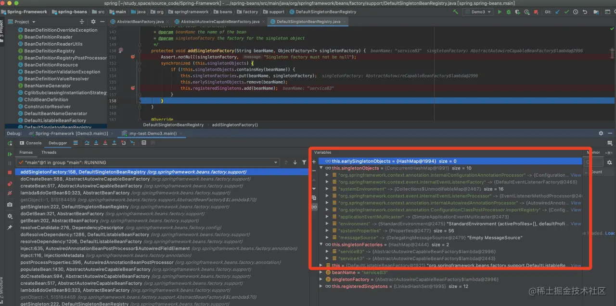
Task: Open Debug tool window gear settings
Action: 601,133
